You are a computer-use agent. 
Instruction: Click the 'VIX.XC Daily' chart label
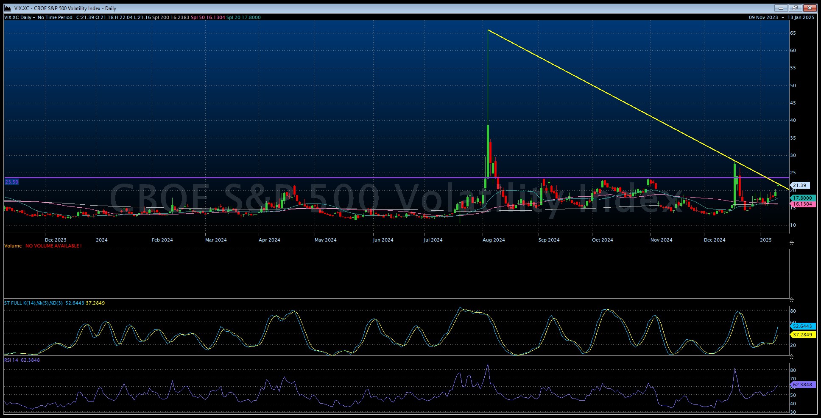point(18,17)
